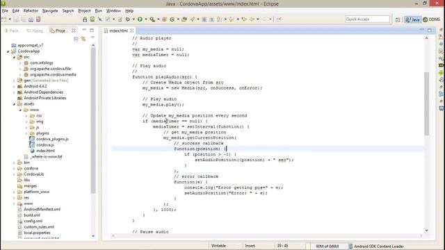
Task: Maximize the Project Explorer panel
Action: tap(92, 30)
